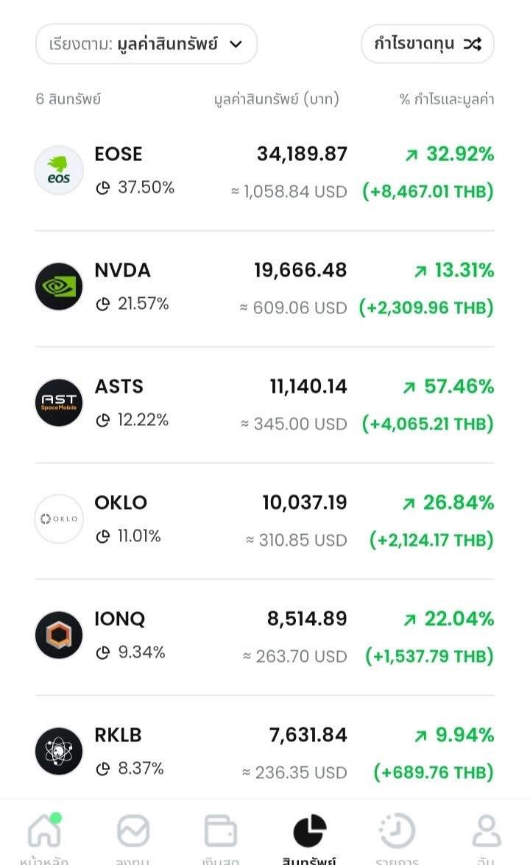Click the EOSE 37.50% allocation pie icon
530x865 pixels.
[103, 188]
